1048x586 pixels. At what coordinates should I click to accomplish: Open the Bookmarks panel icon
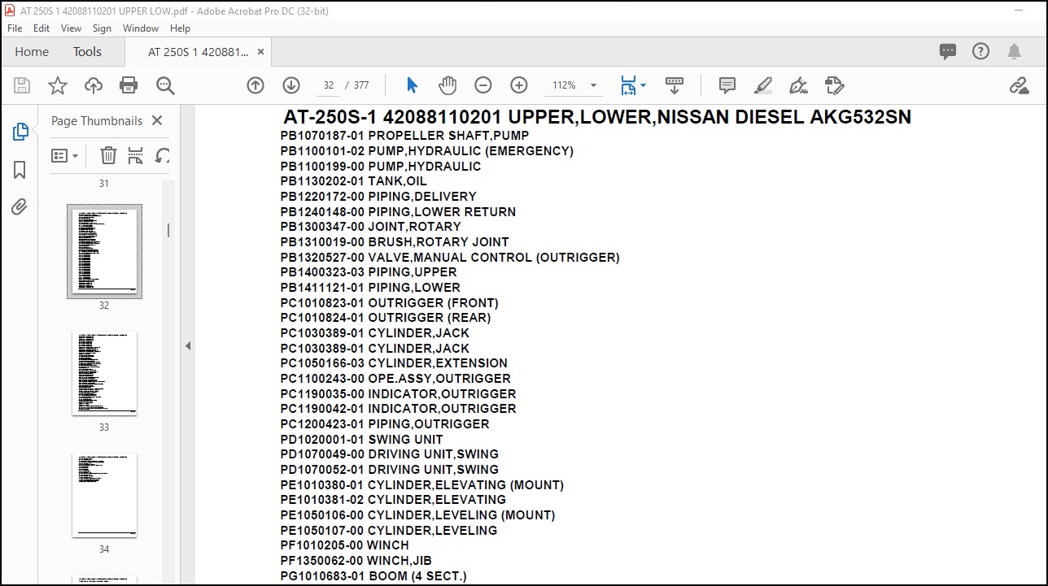[20, 170]
